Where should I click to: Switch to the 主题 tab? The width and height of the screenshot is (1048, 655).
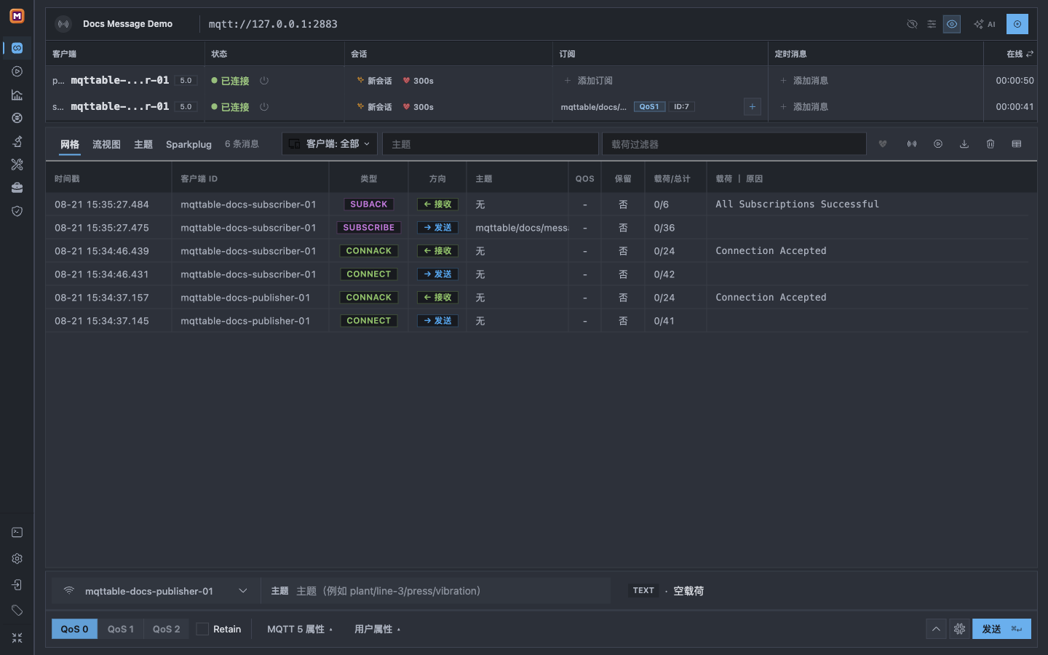pos(143,144)
